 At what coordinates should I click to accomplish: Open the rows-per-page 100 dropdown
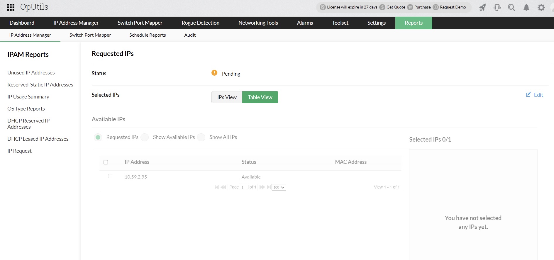279,187
